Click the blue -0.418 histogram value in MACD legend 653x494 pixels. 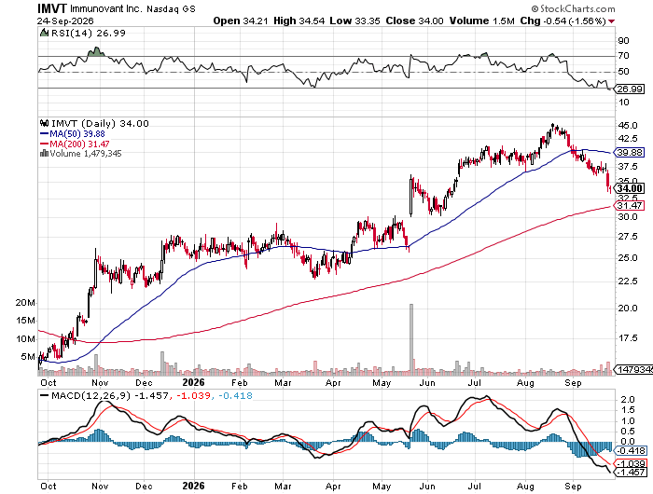(235, 396)
